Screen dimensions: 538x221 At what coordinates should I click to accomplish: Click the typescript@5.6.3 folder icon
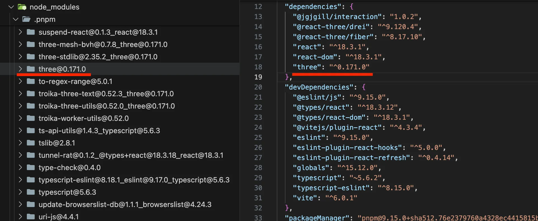pos(31,192)
